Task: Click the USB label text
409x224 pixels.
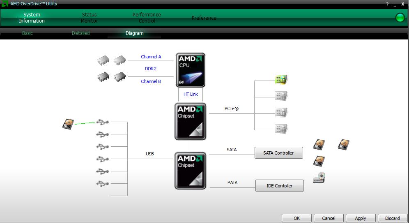Action: pos(150,154)
